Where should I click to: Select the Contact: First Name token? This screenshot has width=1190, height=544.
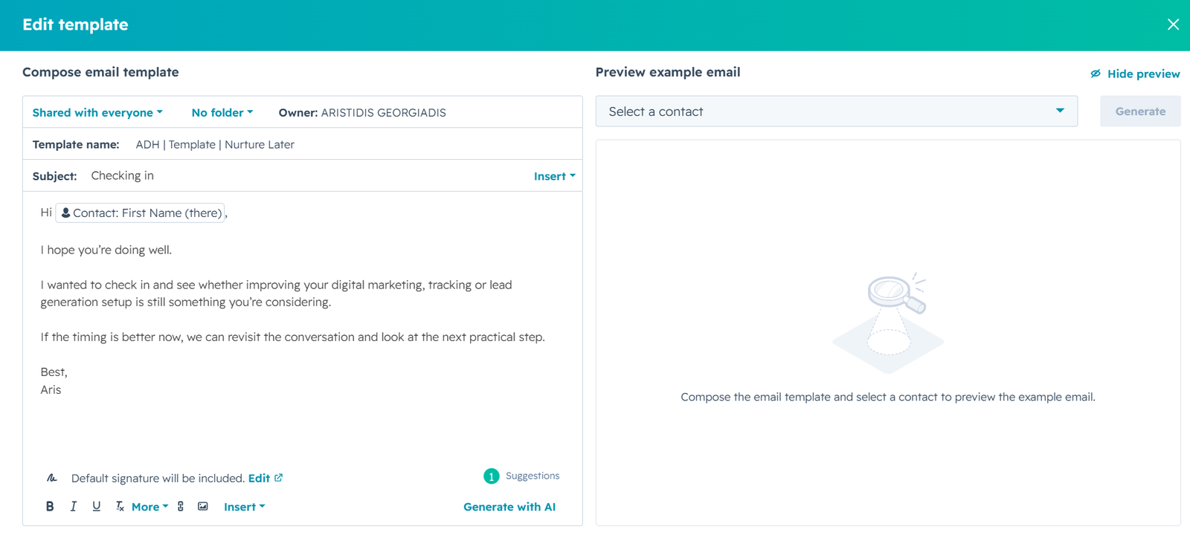(x=140, y=213)
